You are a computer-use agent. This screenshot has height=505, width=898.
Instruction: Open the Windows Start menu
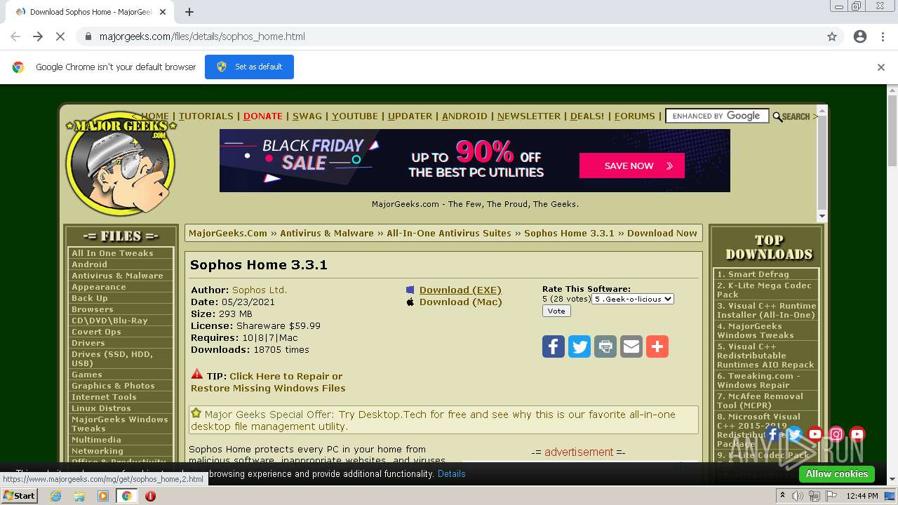pyautogui.click(x=20, y=496)
